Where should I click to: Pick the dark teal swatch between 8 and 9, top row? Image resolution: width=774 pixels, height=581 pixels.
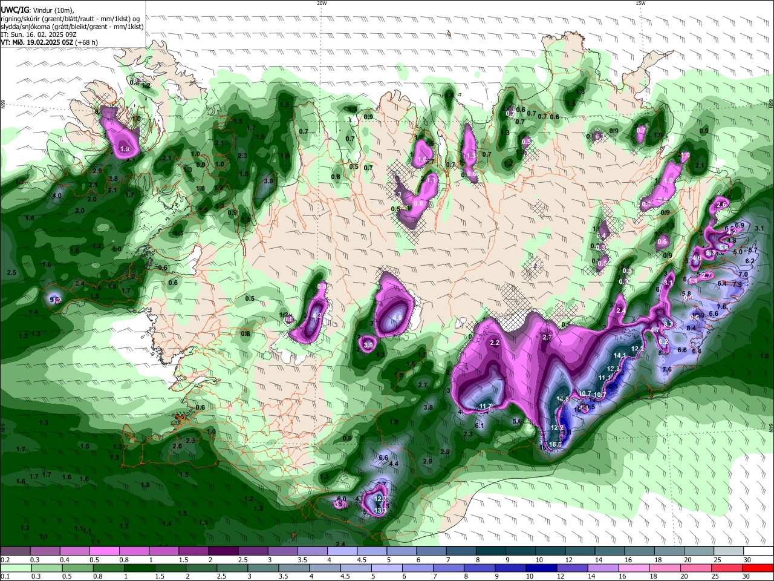pos(490,551)
